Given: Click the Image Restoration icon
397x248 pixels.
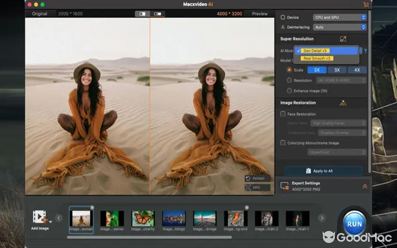Looking at the screenshot, I should pyautogui.click(x=343, y=103).
